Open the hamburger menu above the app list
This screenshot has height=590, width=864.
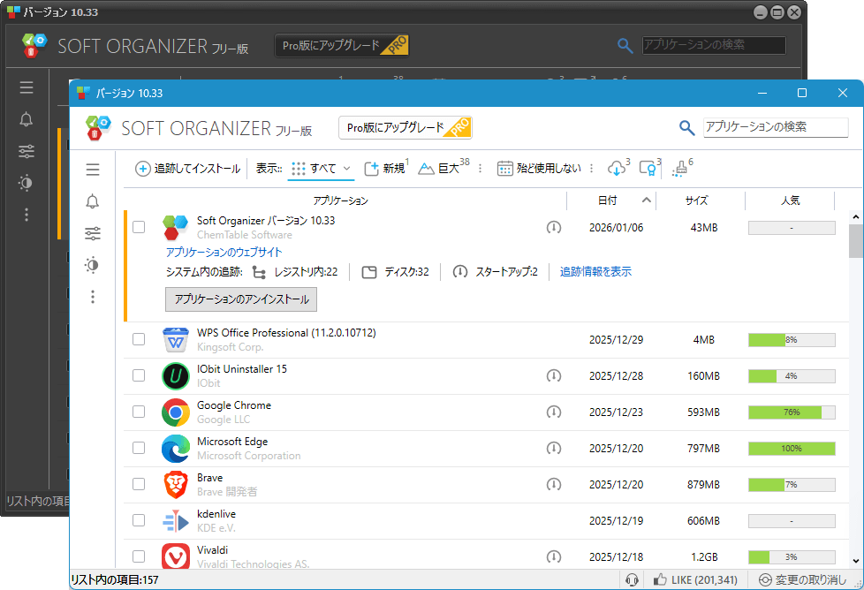[x=93, y=170]
